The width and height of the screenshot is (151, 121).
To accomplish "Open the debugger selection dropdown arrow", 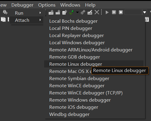I will tap(144, 12).
